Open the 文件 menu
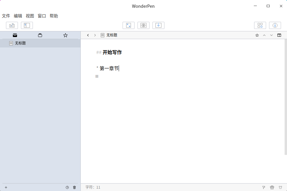The height and width of the screenshot is (191, 287). point(6,16)
